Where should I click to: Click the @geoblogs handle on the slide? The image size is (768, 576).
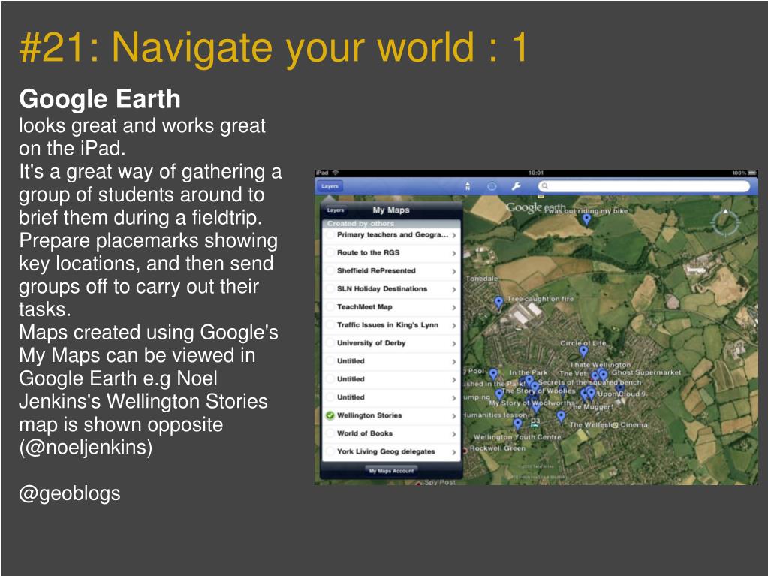[70, 493]
